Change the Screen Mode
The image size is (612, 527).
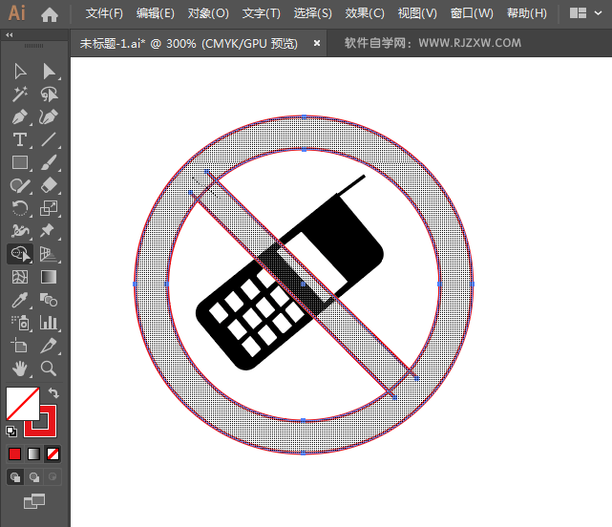[x=34, y=501]
